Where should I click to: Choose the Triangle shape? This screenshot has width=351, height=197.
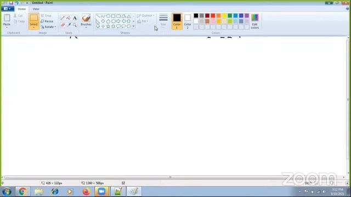point(129,16)
